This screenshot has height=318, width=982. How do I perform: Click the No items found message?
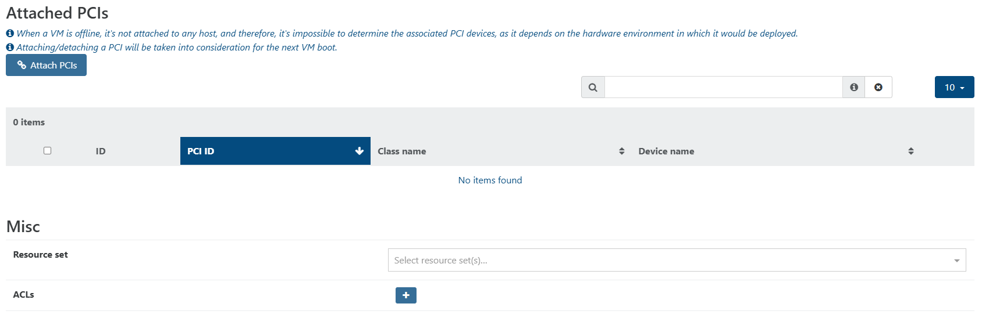[x=490, y=180]
